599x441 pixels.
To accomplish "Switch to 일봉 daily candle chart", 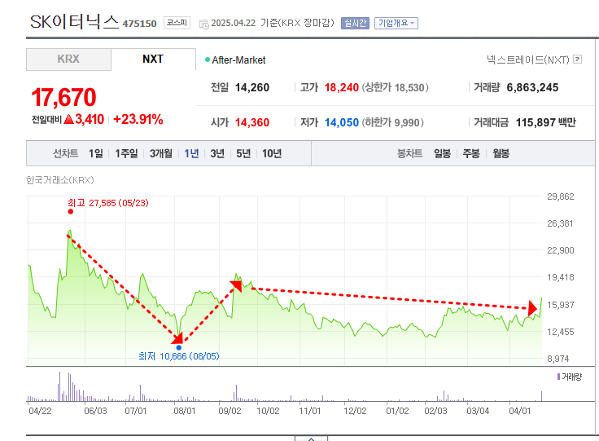I will [x=443, y=154].
